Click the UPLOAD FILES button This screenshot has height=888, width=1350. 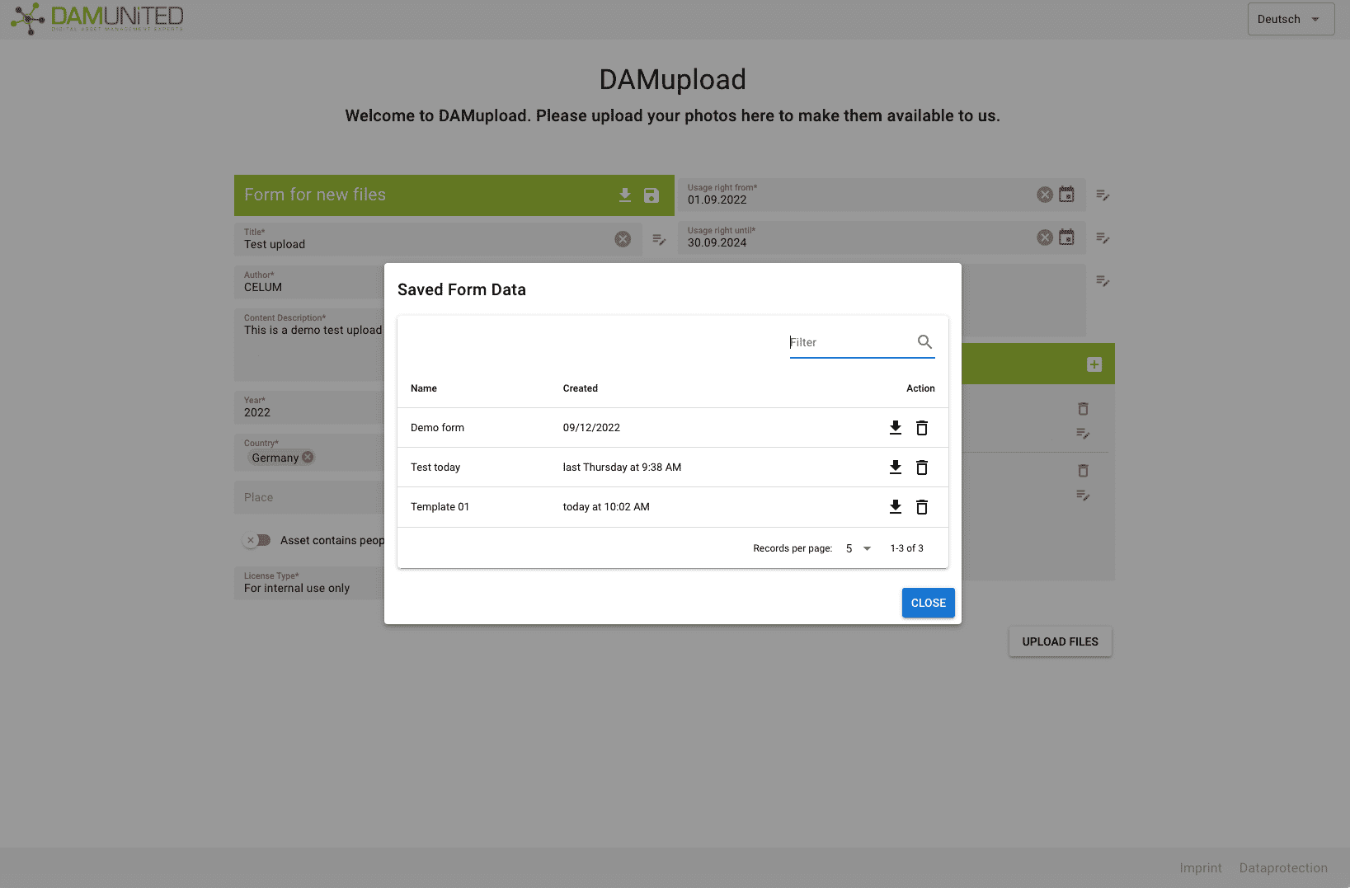point(1061,641)
